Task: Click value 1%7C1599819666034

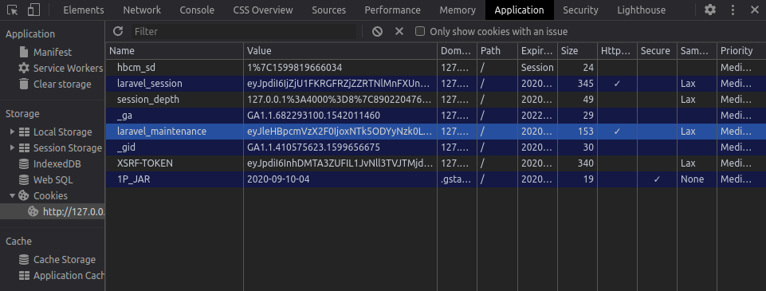Action: 295,68
